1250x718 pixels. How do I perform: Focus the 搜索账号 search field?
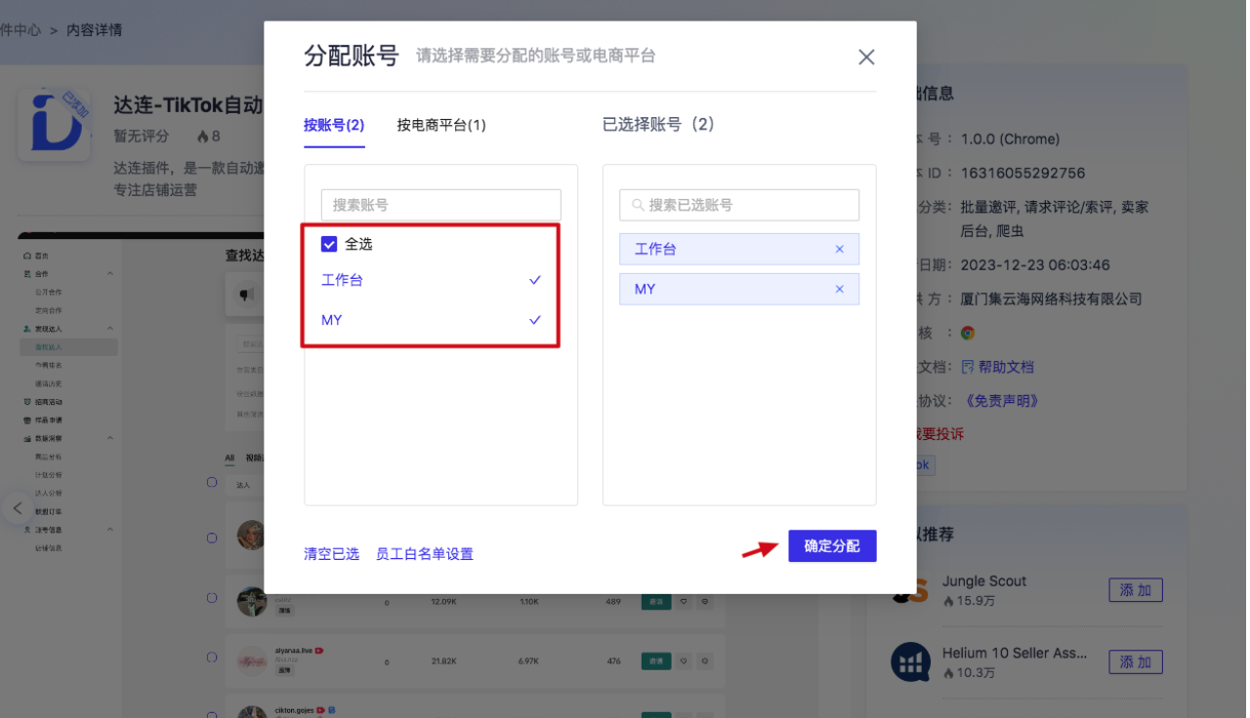point(441,205)
